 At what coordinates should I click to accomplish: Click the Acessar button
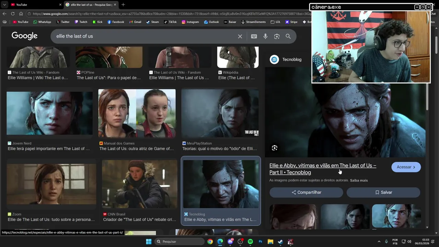click(406, 167)
